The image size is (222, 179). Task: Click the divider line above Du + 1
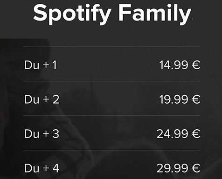[x=112, y=46]
